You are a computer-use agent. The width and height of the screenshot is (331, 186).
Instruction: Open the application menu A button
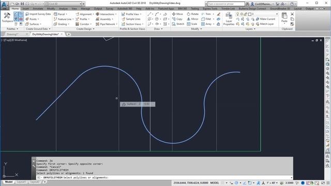click(x=5, y=5)
